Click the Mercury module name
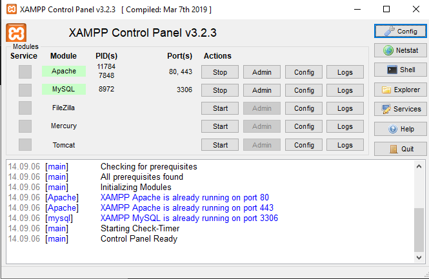 click(x=64, y=126)
